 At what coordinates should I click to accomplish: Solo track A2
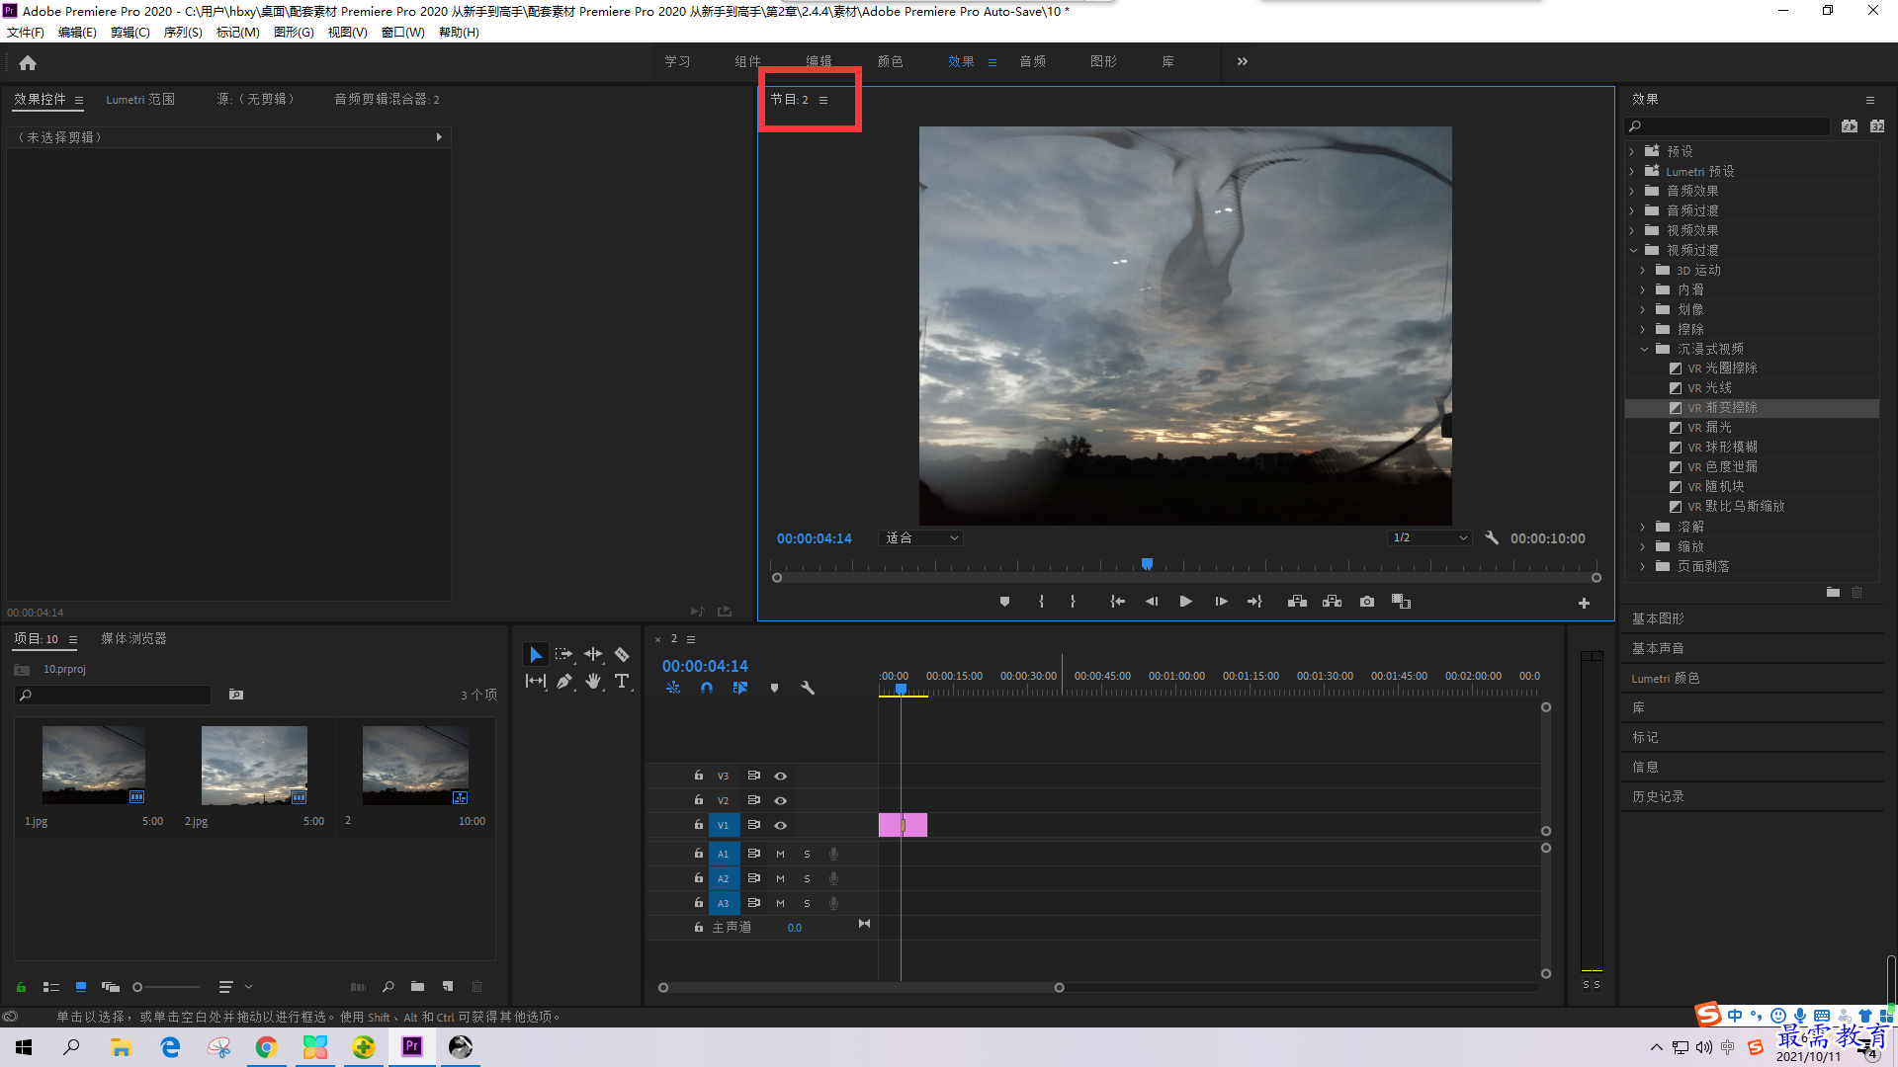click(807, 879)
